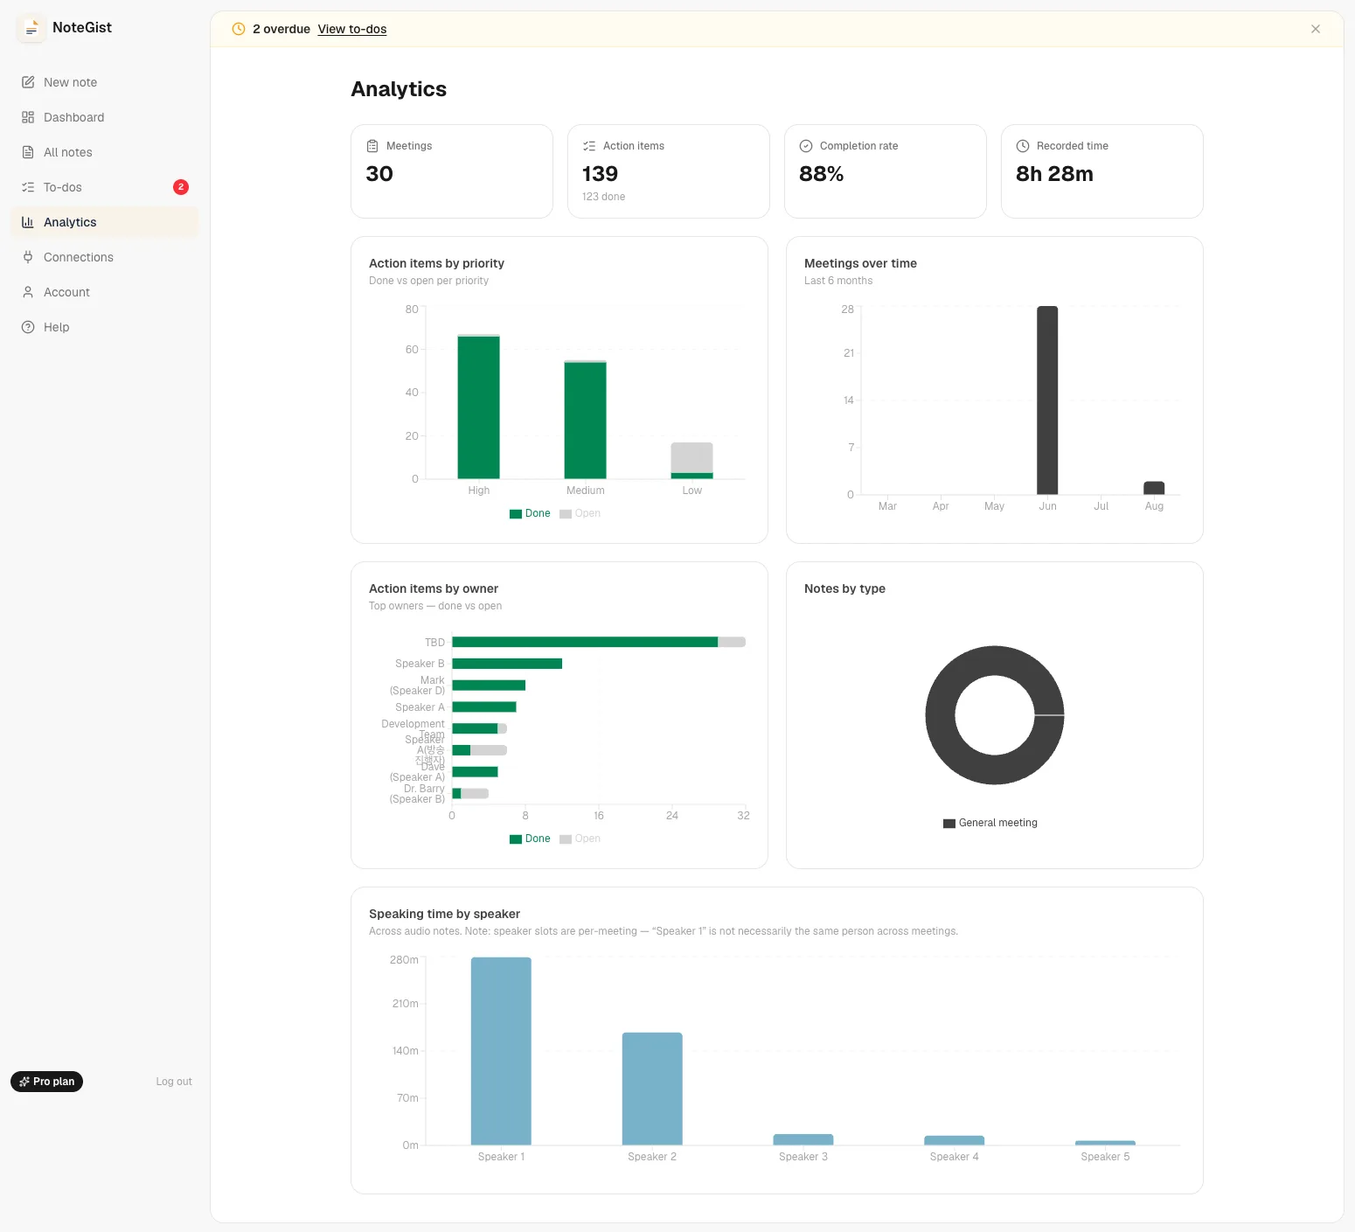Toggle Done series in priority chart legend
Image resolution: width=1355 pixels, height=1232 pixels.
coord(530,513)
